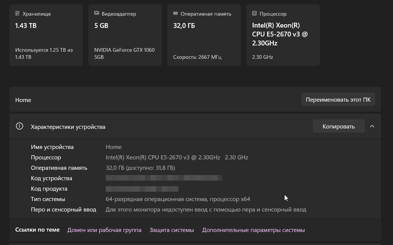Click the blurred Код продукта value
This screenshot has width=393, height=245.
[142, 189]
